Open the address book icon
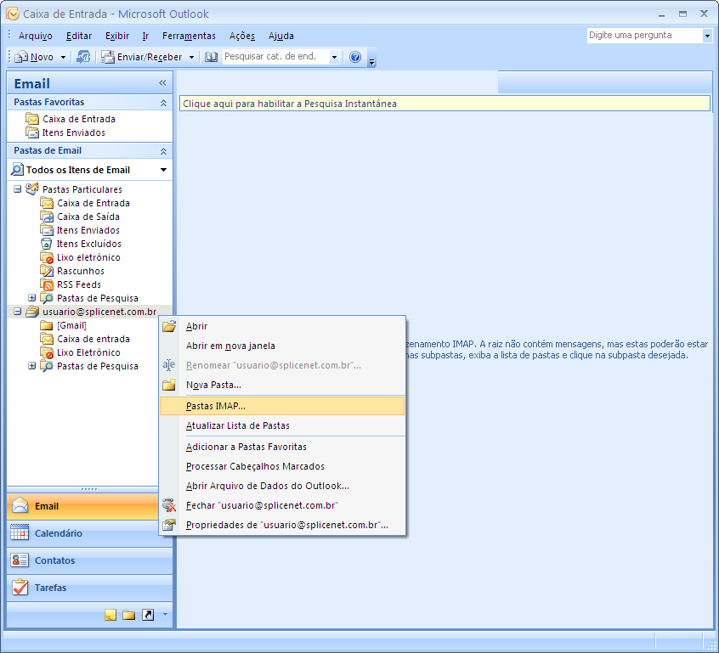The image size is (719, 653). coord(211,57)
